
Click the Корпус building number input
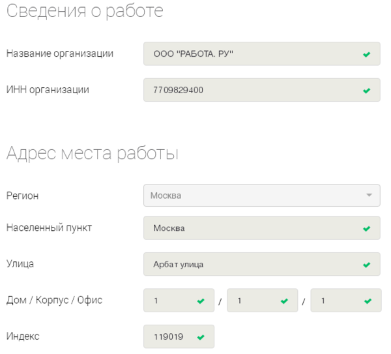(x=263, y=301)
